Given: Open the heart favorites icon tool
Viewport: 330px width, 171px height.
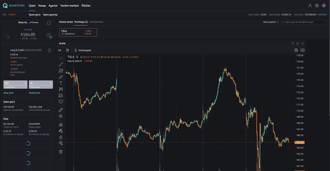Looking at the screenshot, I should coord(61,102).
